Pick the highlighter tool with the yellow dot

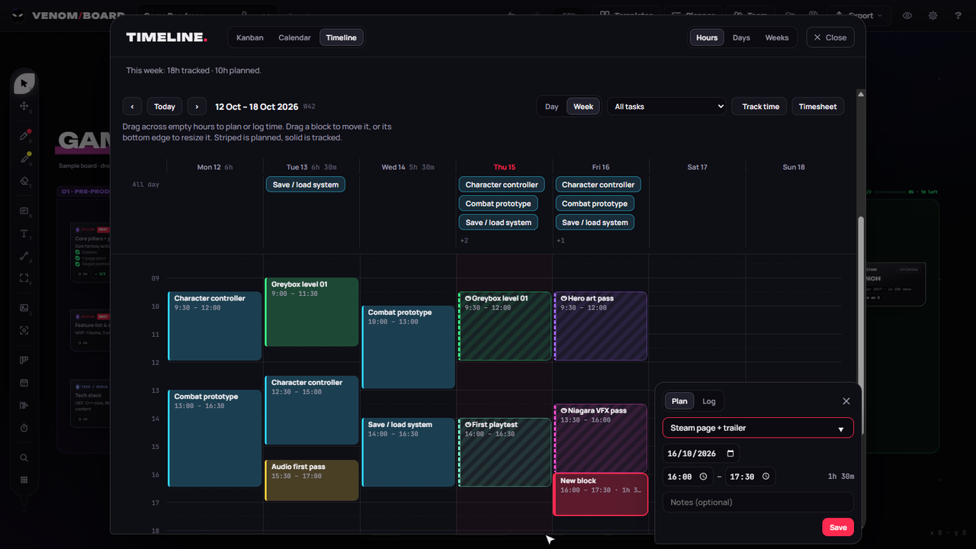(x=24, y=159)
